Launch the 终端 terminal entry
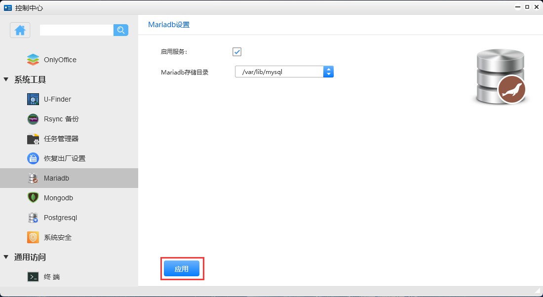543x297 pixels. click(x=51, y=277)
